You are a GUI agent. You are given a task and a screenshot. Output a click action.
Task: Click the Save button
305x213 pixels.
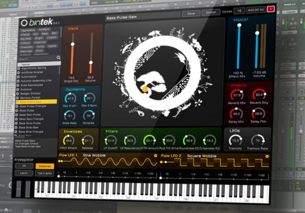(191, 13)
